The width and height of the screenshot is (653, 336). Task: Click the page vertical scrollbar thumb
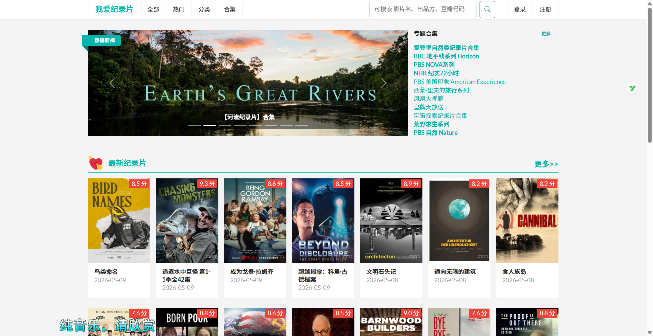pyautogui.click(x=650, y=75)
